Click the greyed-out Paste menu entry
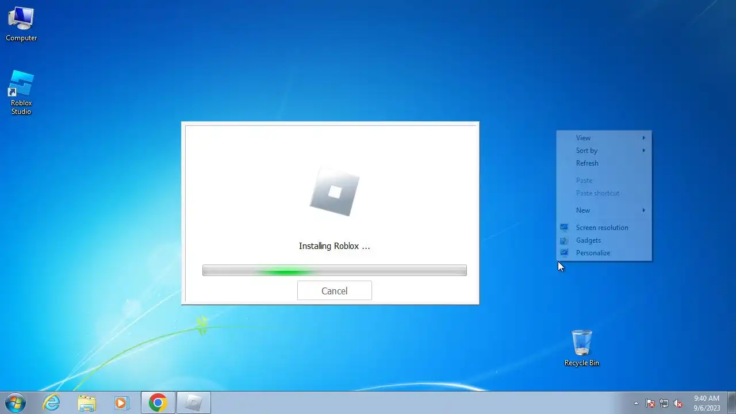The width and height of the screenshot is (736, 414). [604, 181]
